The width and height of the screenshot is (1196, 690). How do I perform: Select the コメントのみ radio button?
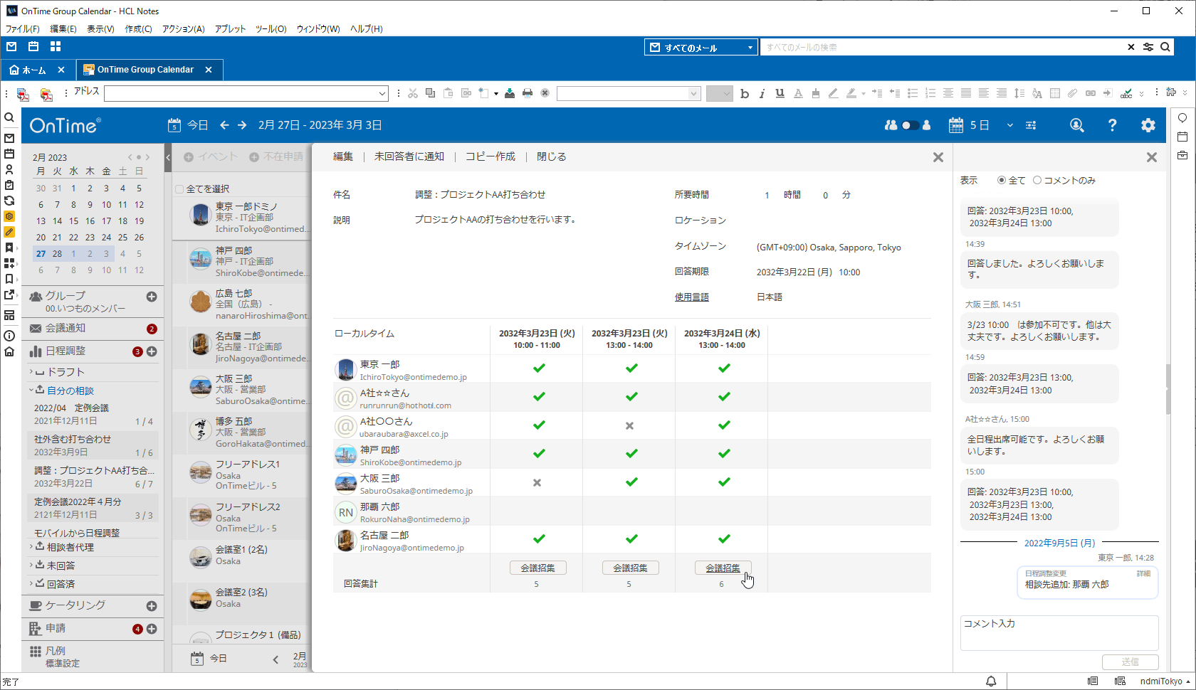pos(1037,181)
